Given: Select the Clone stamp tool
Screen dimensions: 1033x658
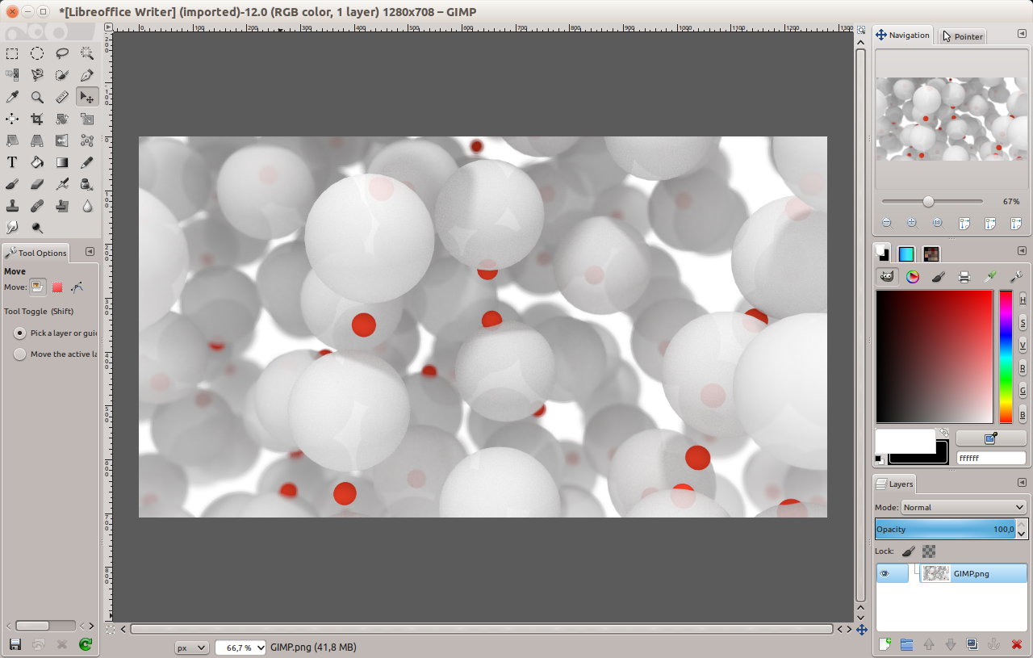Looking at the screenshot, I should tap(12, 206).
